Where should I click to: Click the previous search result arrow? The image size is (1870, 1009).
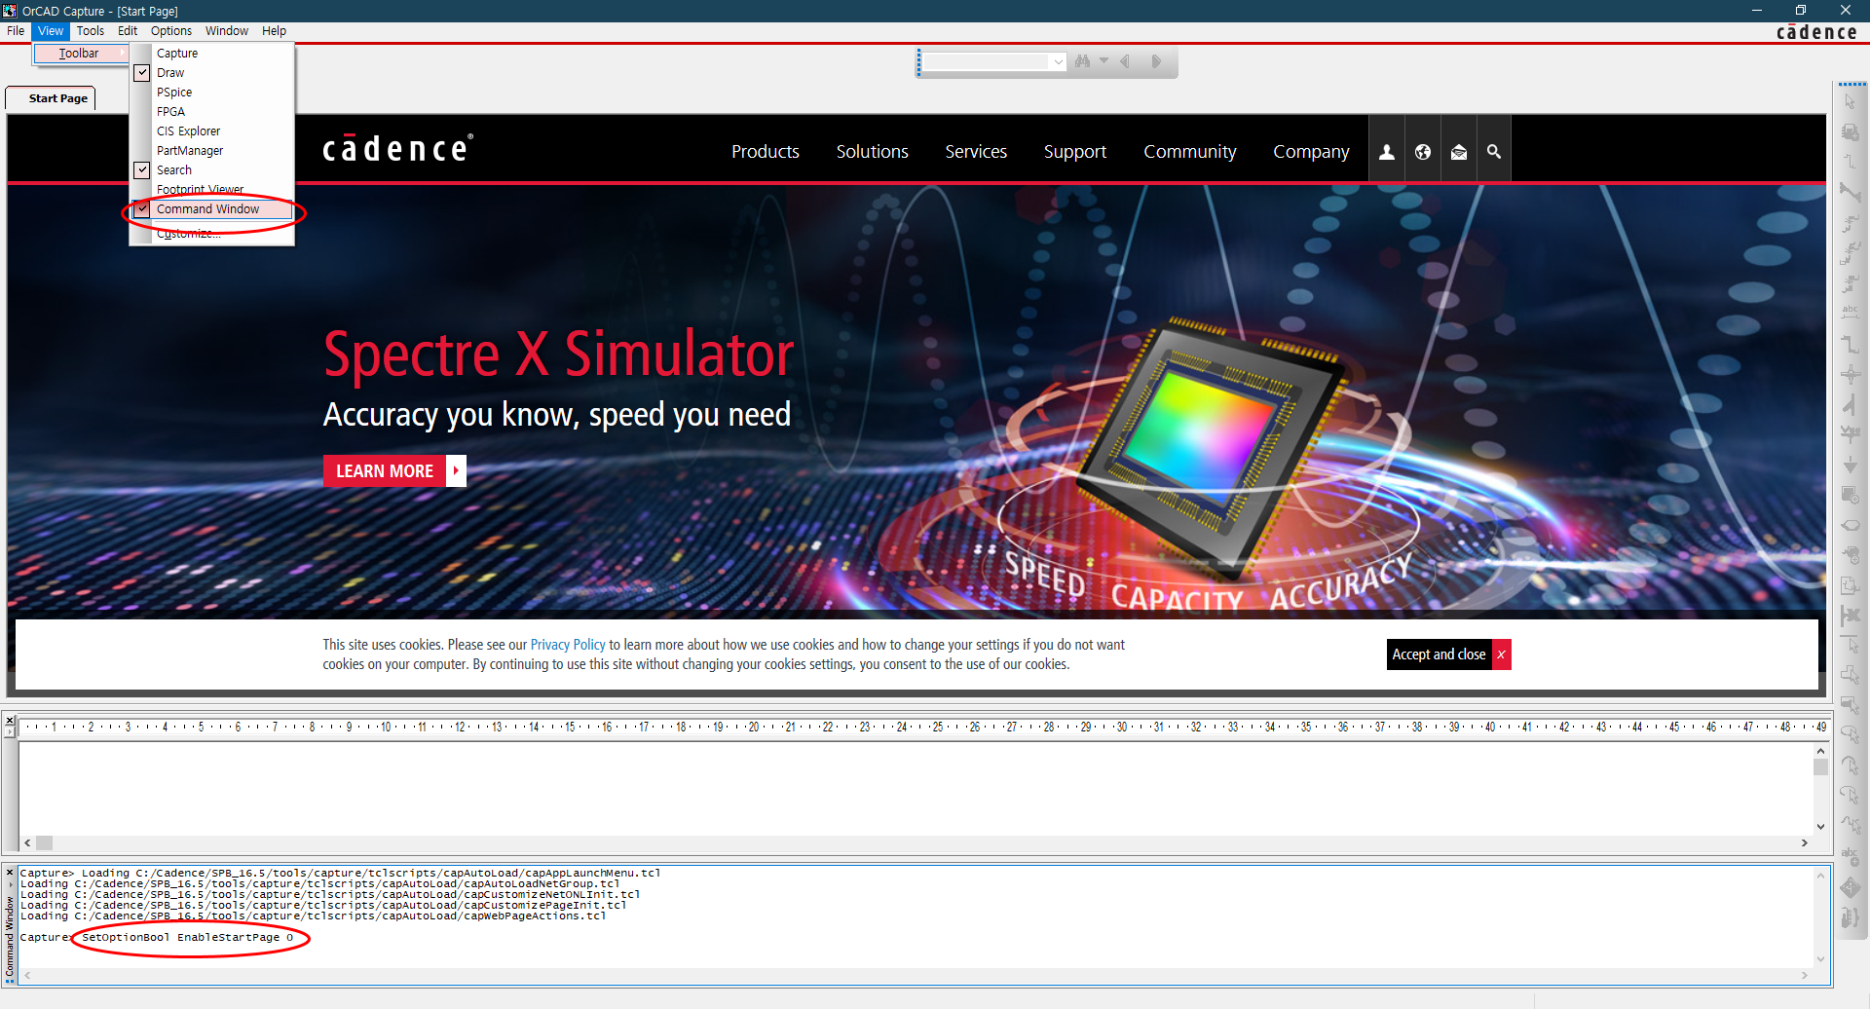point(1125,61)
